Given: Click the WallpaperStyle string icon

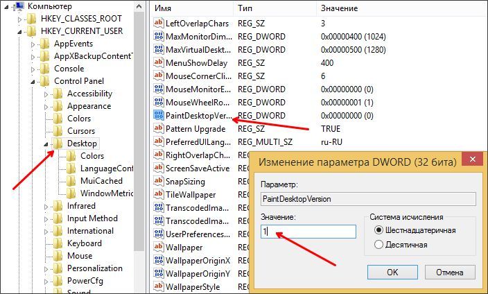Looking at the screenshot, I should pos(159,286).
